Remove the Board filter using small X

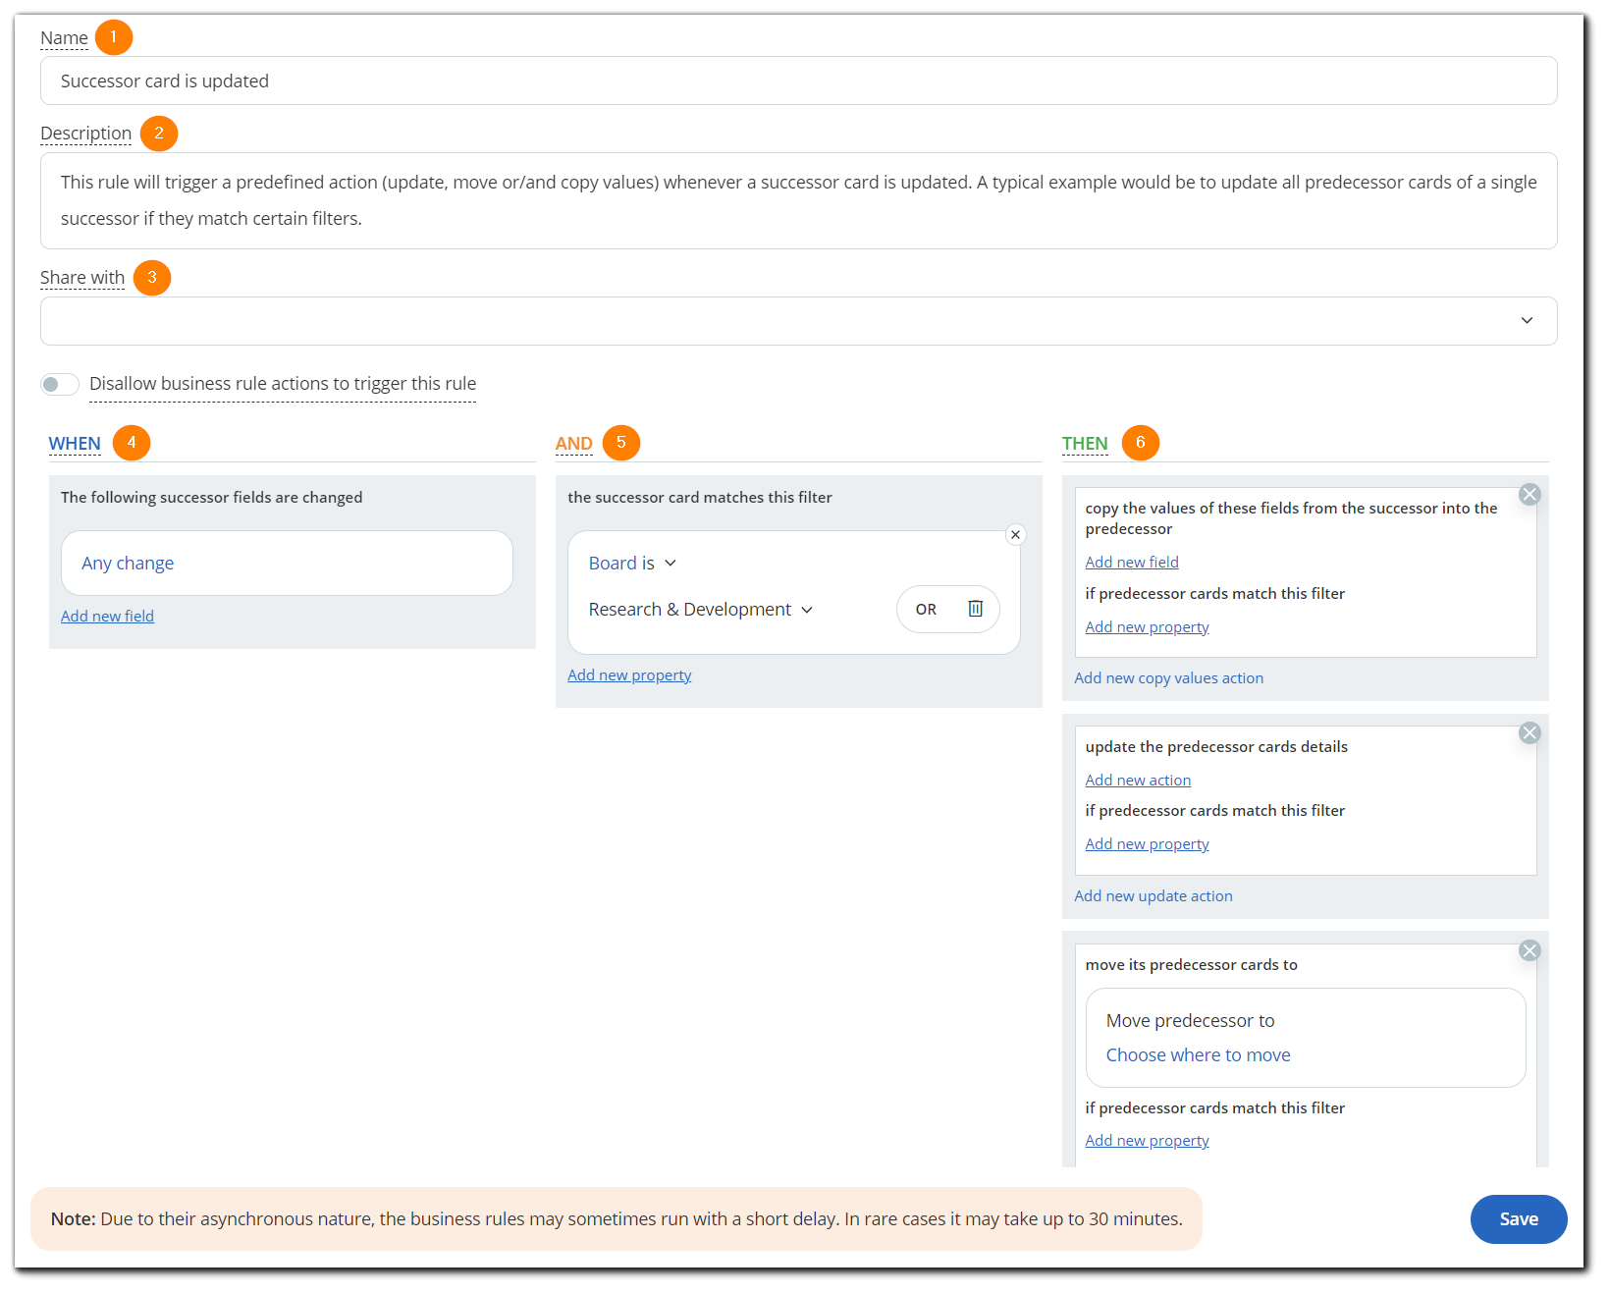tap(1015, 535)
